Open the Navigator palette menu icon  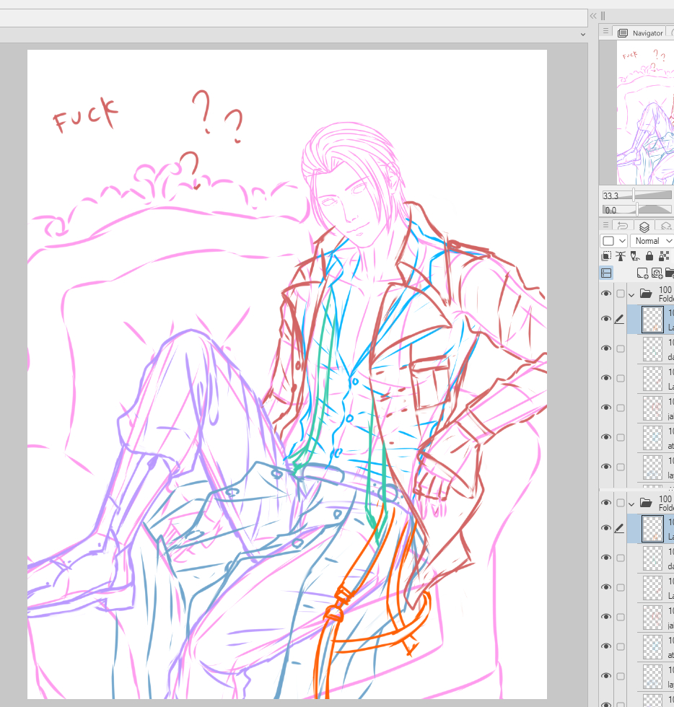click(x=605, y=32)
